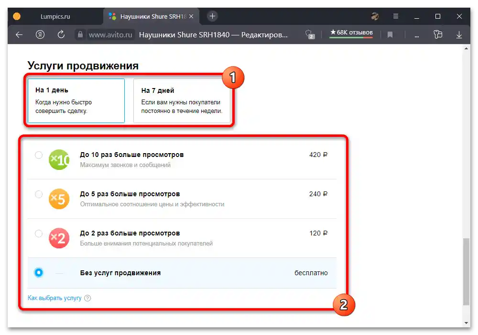Click the Услуги продвижения heading
This screenshot has height=335, width=478.
point(83,65)
